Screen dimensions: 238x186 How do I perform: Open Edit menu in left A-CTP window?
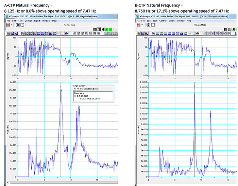pos(14,21)
